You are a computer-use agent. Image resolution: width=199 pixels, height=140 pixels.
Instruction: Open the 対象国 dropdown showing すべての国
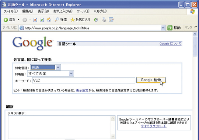[50, 73]
